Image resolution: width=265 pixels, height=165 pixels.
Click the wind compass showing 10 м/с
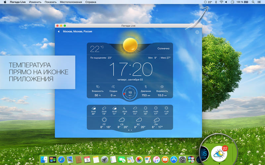(x=130, y=93)
